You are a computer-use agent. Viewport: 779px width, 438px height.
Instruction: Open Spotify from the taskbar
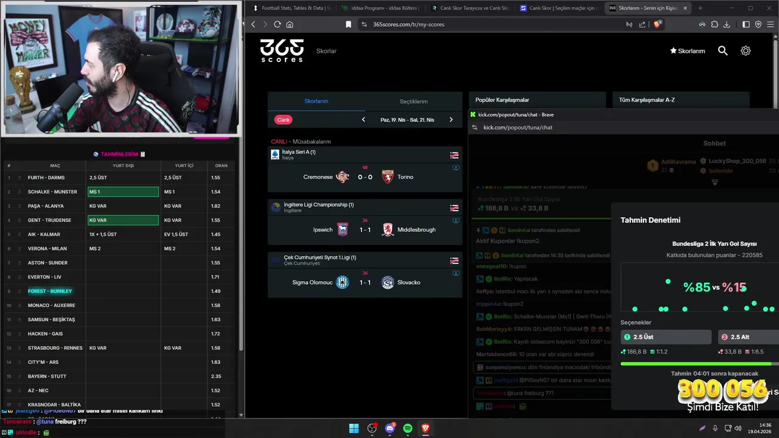408,428
